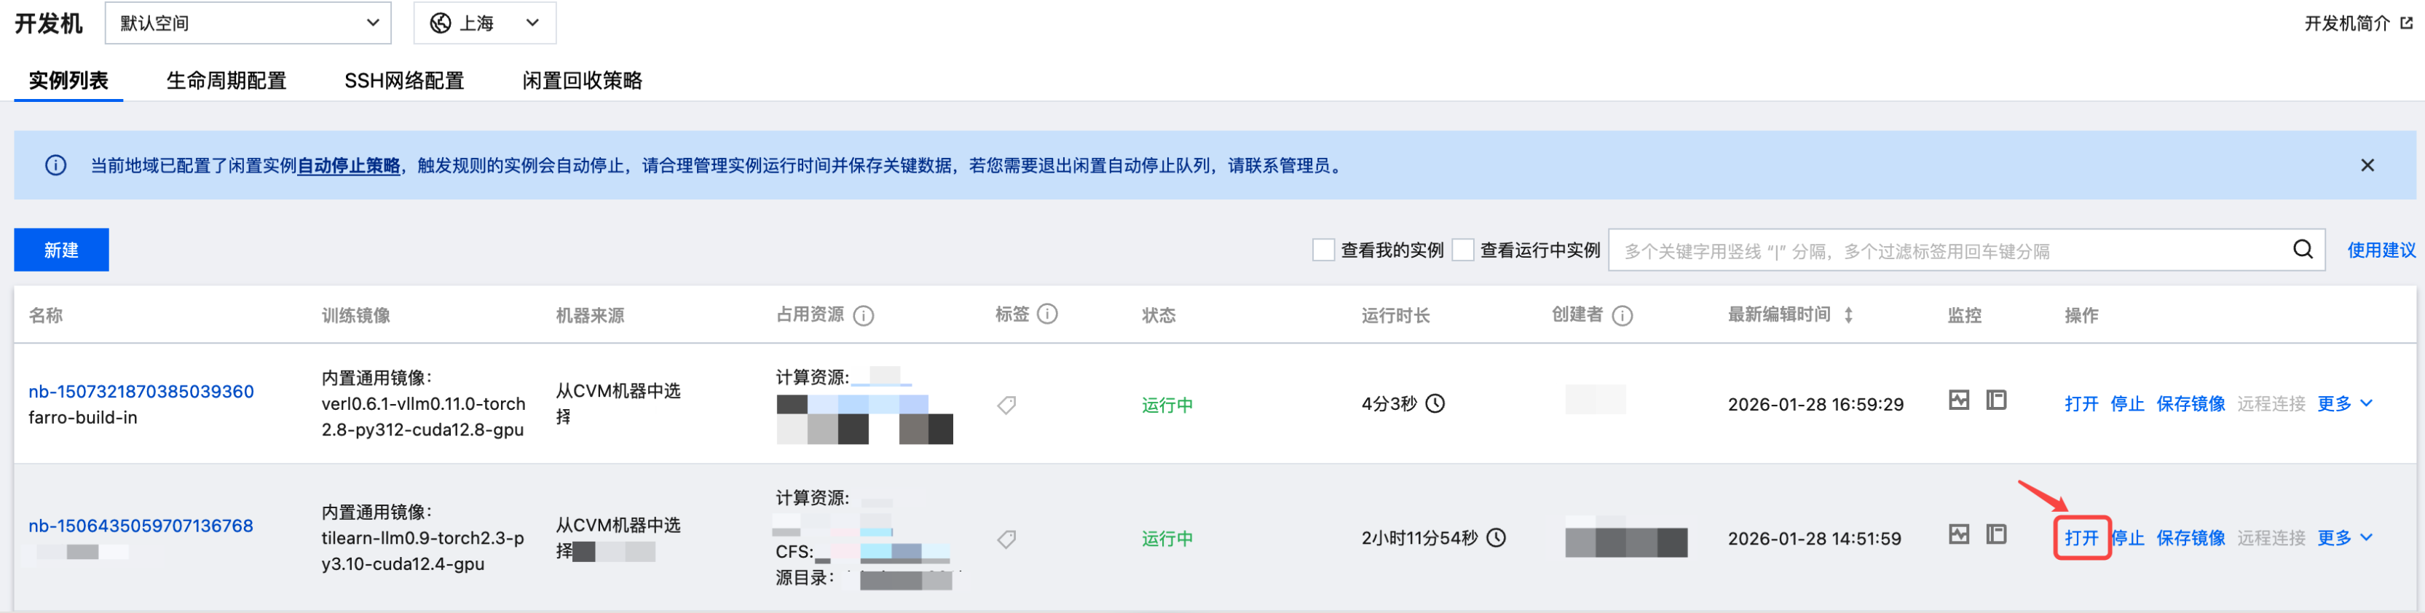This screenshot has width=2425, height=613.
Task: Switch to the 生命周期配置 tab
Action: coord(226,81)
